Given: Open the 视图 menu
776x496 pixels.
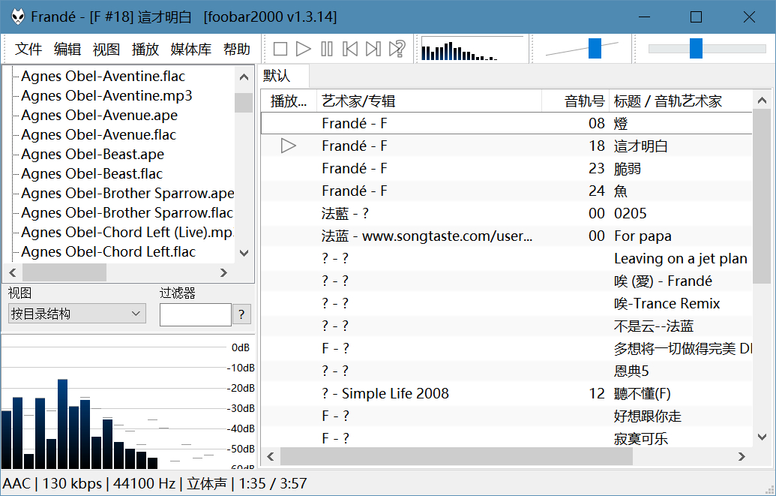Looking at the screenshot, I should pyautogui.click(x=106, y=49).
